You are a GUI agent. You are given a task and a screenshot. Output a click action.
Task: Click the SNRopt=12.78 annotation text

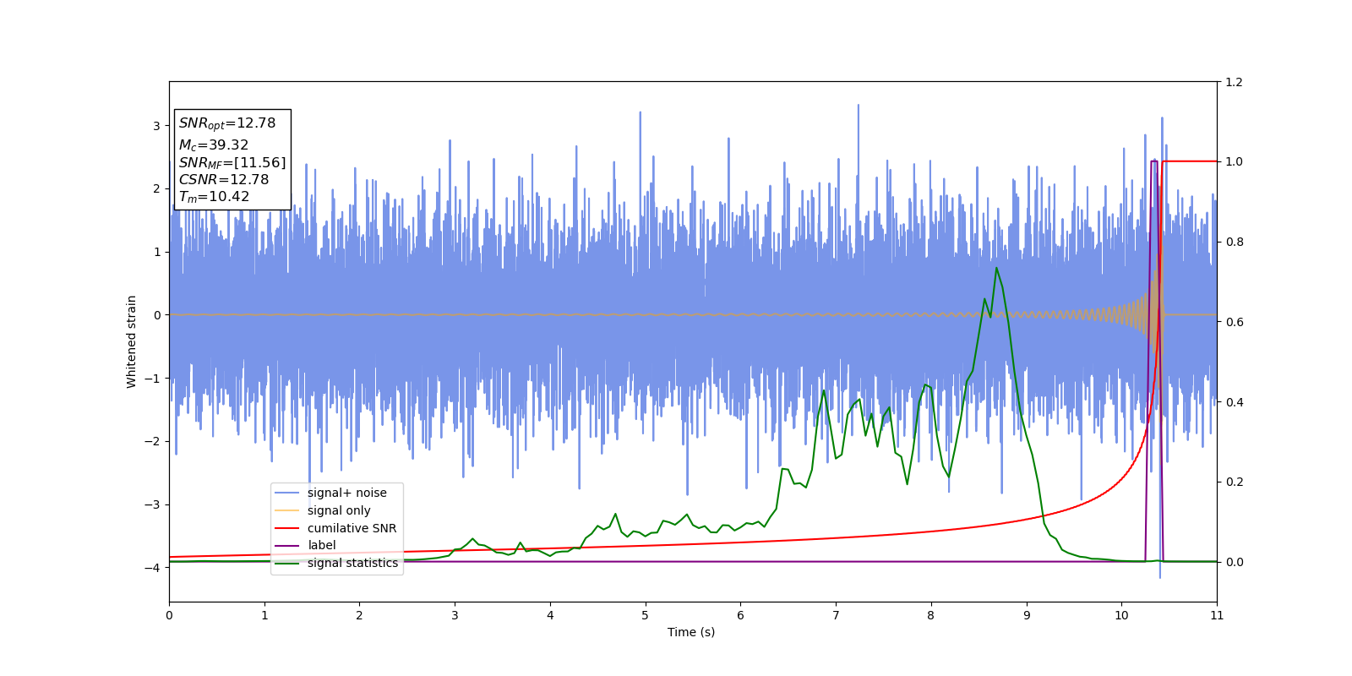[227, 123]
